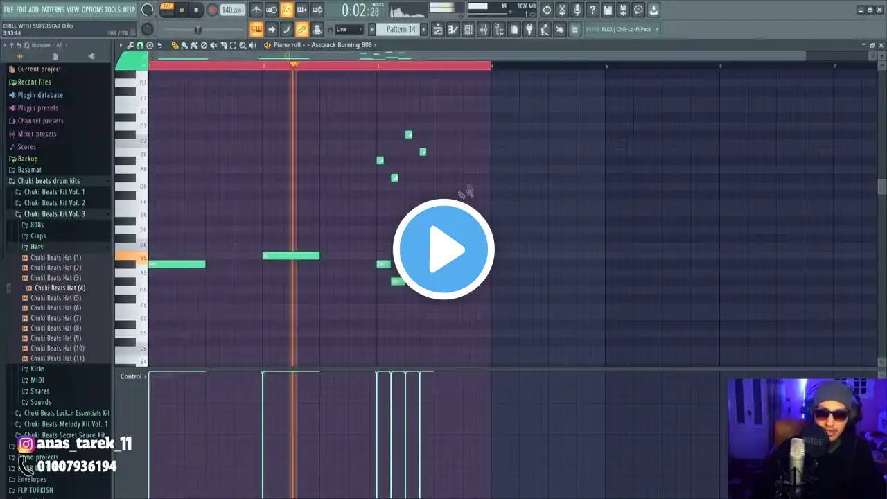Click the B5 piano key
Screen dimensions: 887x499
[132, 258]
